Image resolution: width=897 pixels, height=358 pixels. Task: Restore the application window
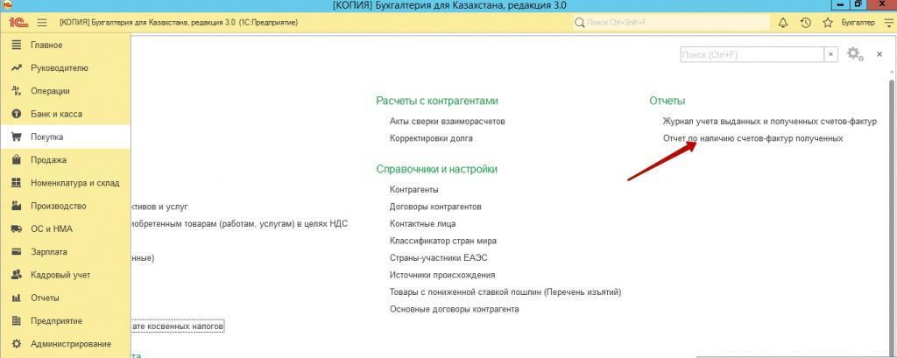[x=858, y=4]
